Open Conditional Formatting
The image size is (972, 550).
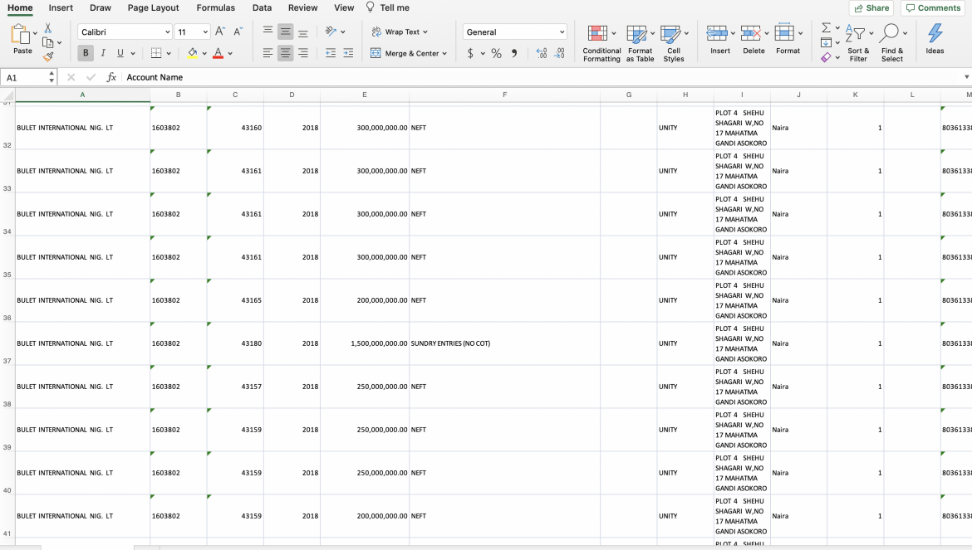click(x=601, y=44)
